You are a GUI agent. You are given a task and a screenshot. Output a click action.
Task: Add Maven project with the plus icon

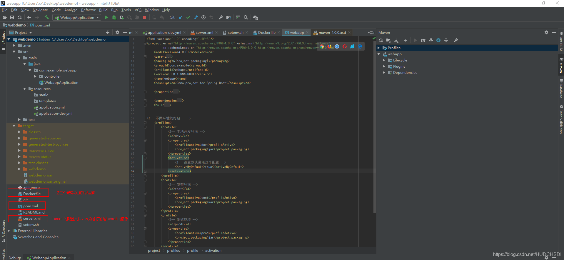coord(406,40)
